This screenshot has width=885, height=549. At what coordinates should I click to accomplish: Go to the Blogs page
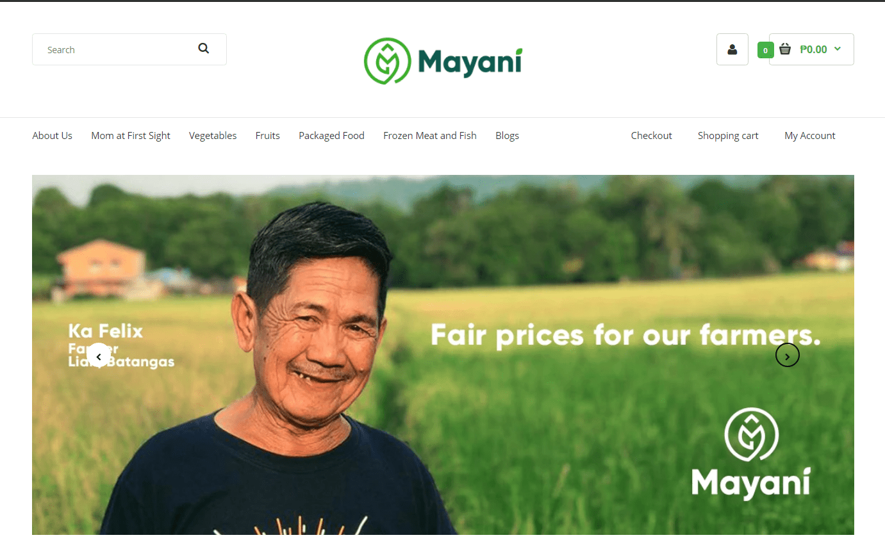[507, 136]
